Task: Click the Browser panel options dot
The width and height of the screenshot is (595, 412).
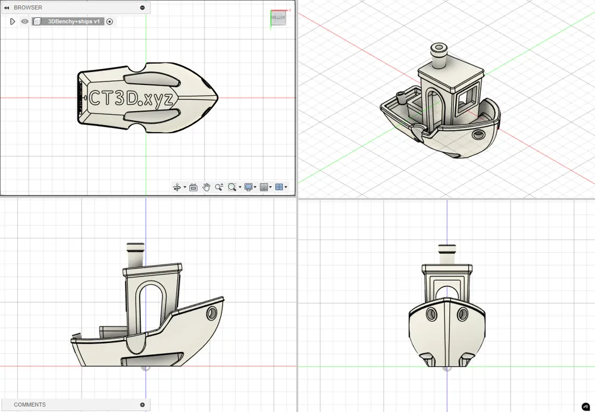Action: pos(142,8)
